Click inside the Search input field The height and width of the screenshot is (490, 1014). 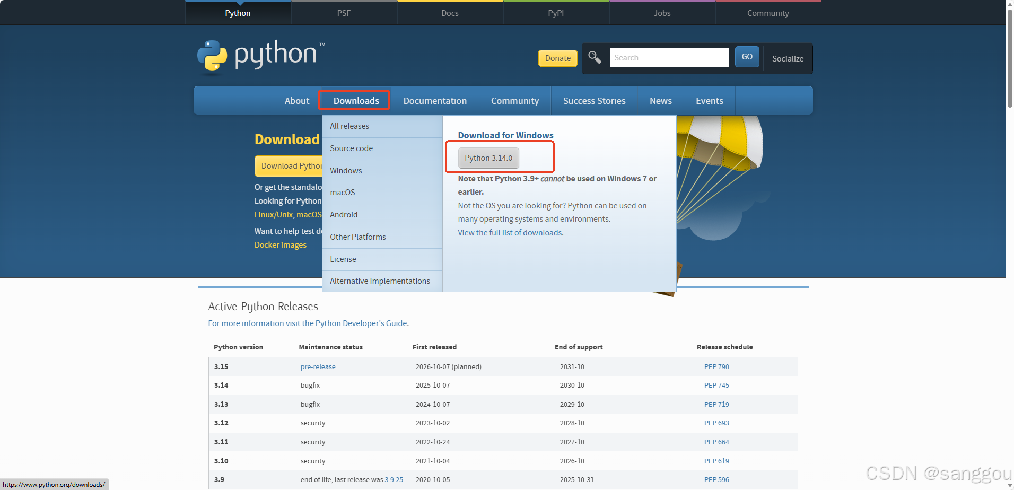(x=669, y=57)
